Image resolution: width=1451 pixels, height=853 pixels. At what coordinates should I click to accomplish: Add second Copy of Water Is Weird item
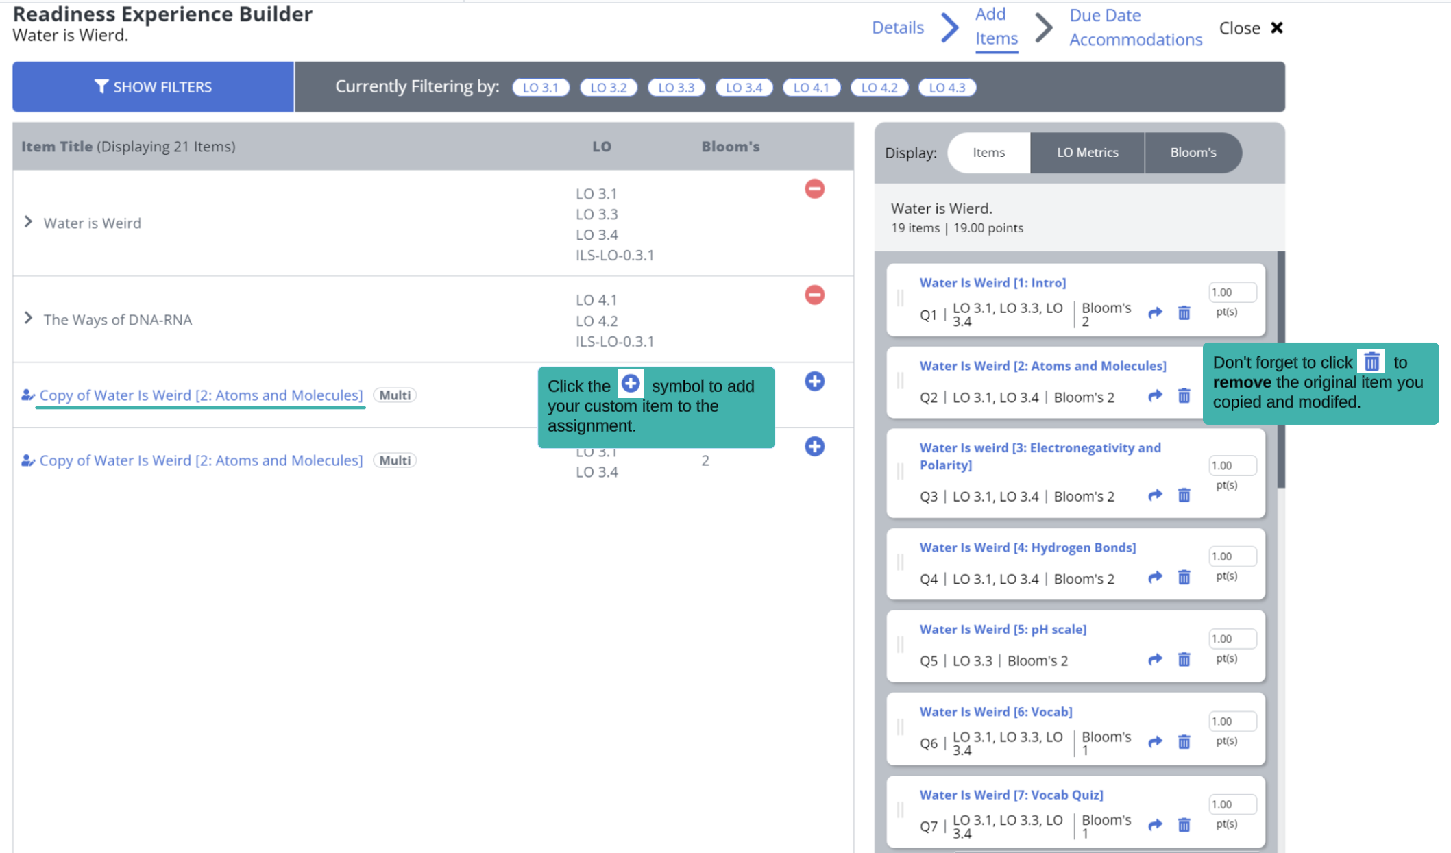tap(814, 447)
